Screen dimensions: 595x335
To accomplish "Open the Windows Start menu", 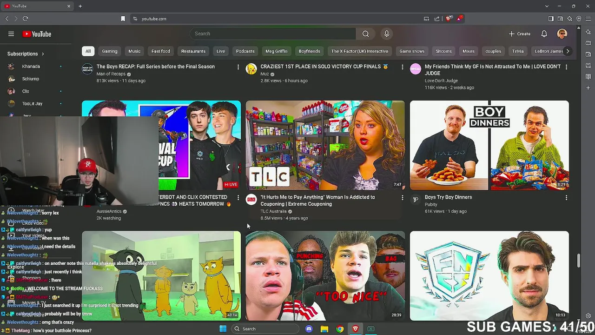I will click(223, 329).
